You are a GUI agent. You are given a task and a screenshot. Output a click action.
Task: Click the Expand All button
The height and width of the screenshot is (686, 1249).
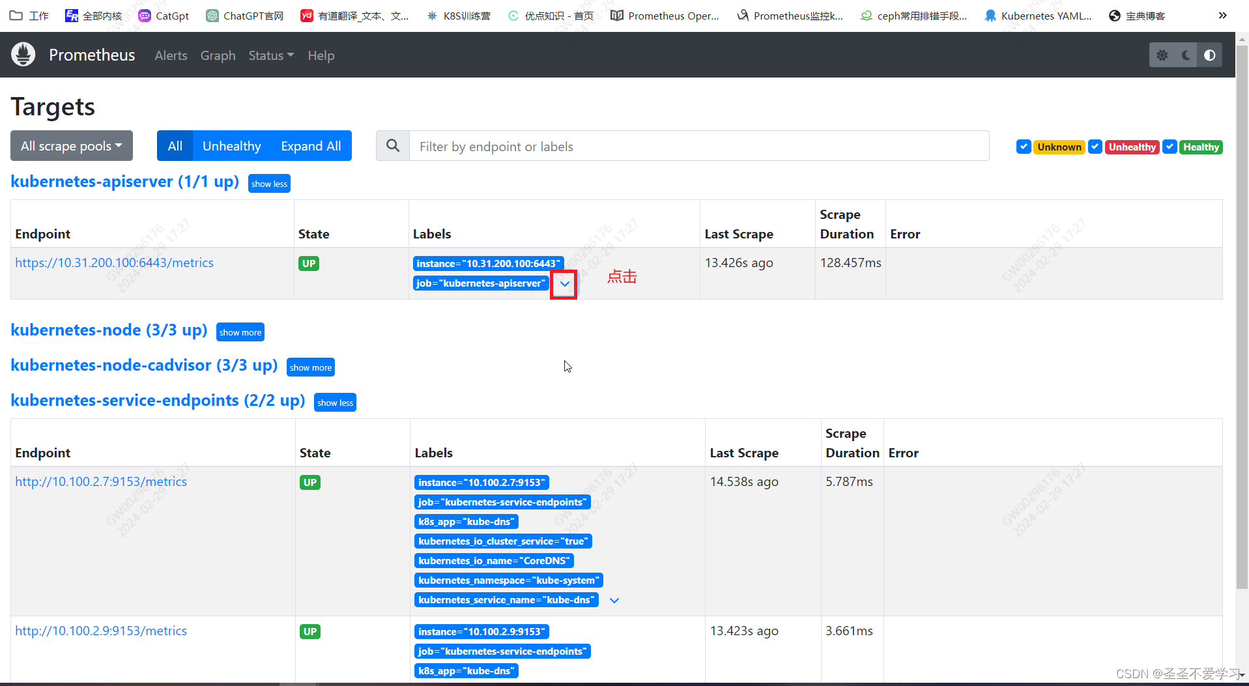[311, 146]
